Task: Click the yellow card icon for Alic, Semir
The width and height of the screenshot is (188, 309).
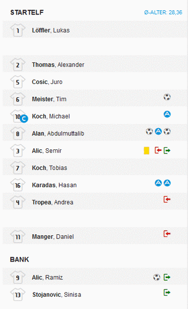Action: (x=146, y=150)
